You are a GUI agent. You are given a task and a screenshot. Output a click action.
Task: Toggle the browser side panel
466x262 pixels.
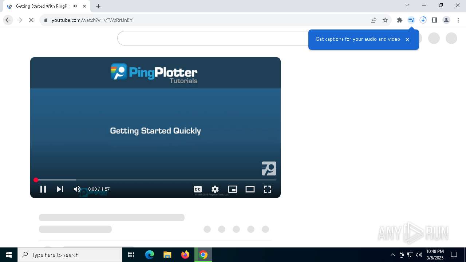click(x=435, y=20)
